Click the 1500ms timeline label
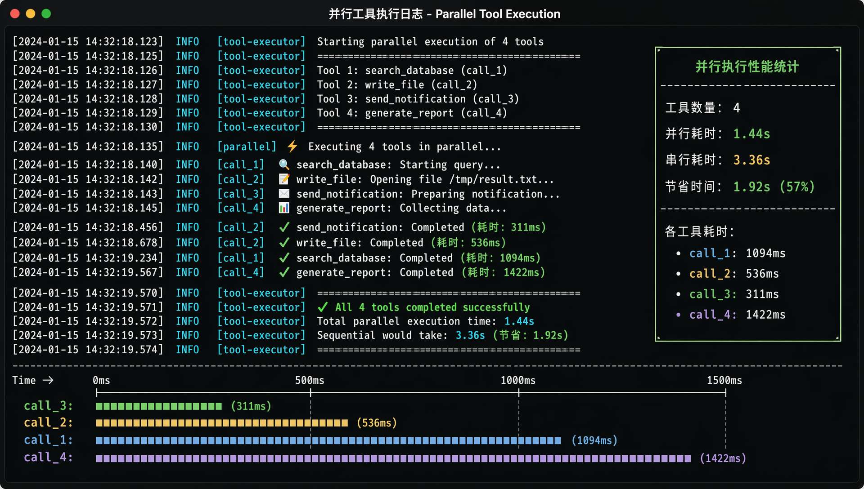 click(724, 380)
